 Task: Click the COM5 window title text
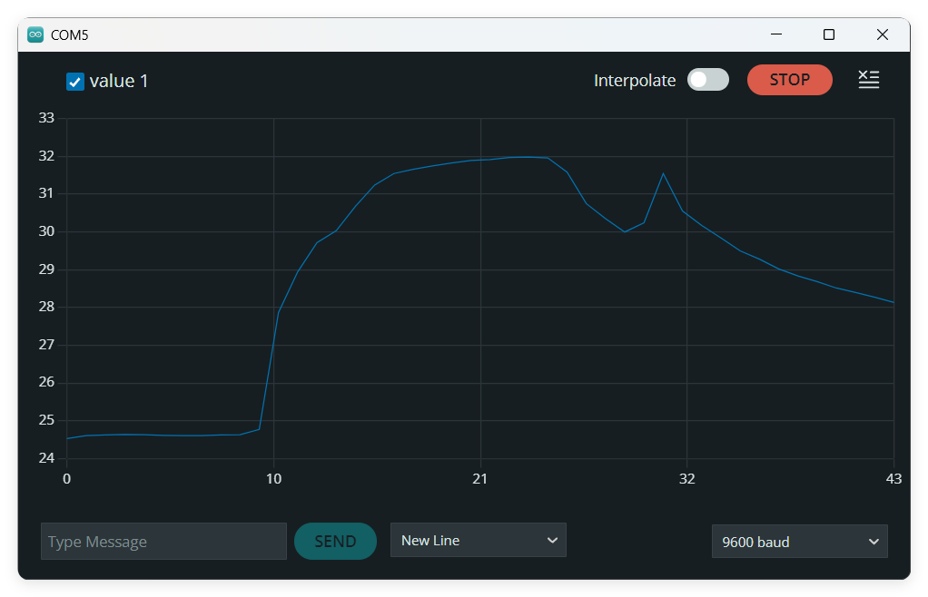pyautogui.click(x=70, y=34)
